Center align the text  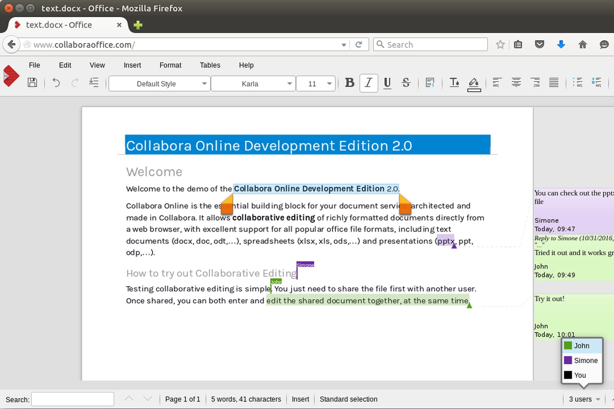(516, 83)
